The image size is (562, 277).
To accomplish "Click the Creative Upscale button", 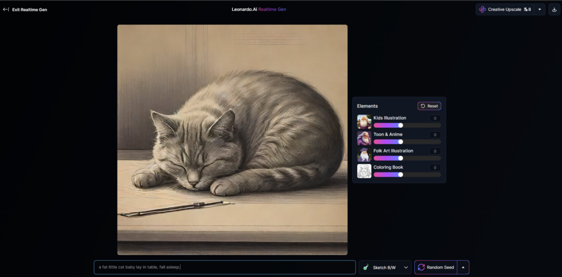I will (505, 9).
